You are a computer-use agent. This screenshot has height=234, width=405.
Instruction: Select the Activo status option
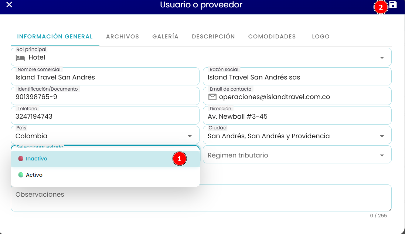point(105,175)
